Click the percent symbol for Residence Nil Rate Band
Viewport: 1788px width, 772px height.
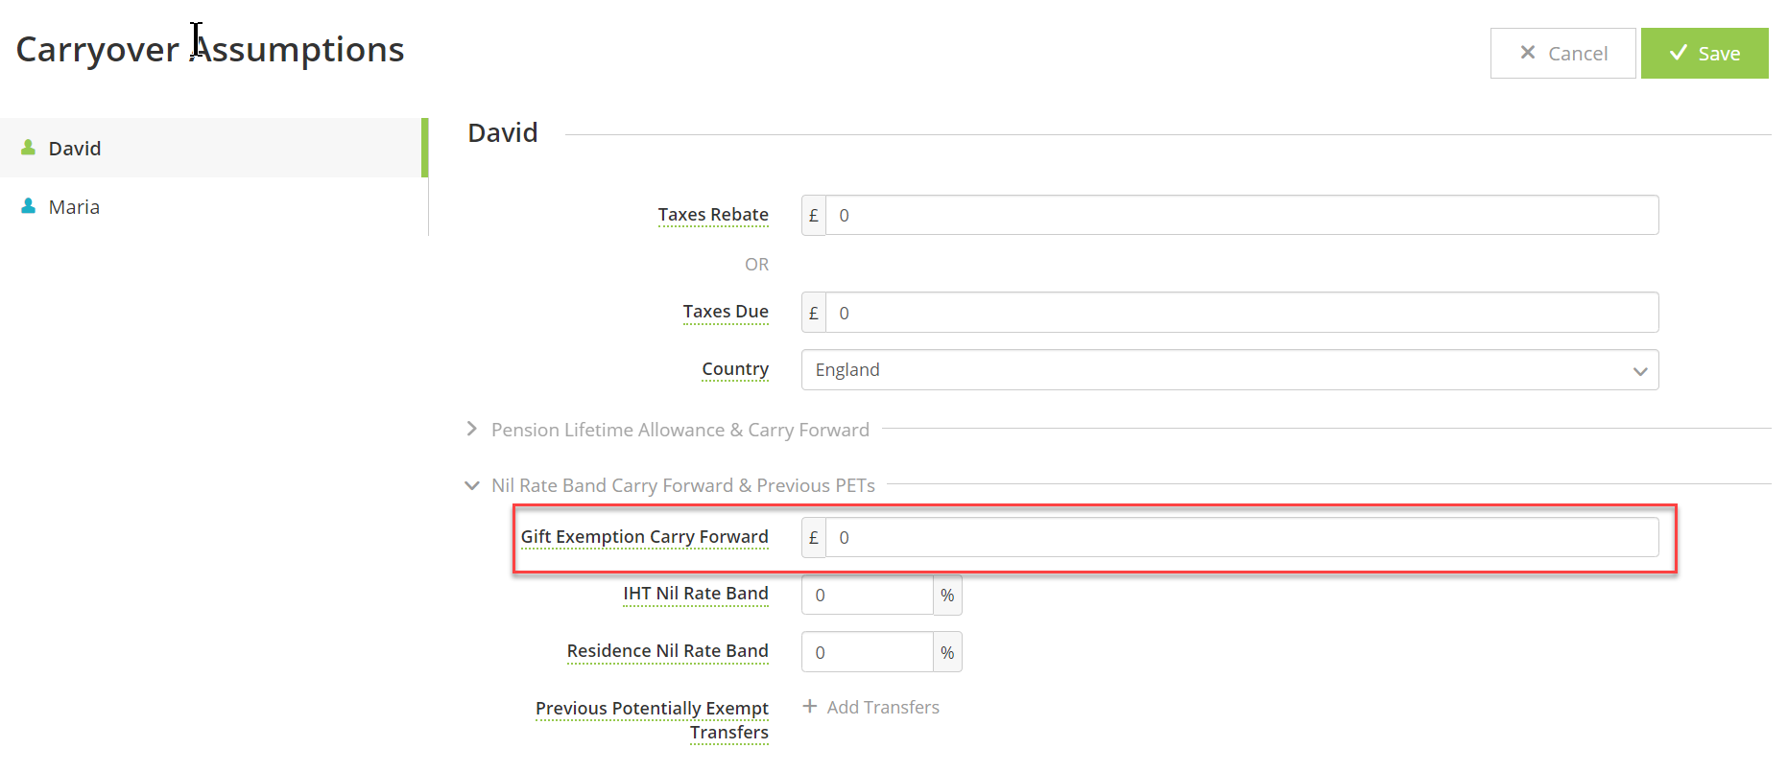click(947, 652)
